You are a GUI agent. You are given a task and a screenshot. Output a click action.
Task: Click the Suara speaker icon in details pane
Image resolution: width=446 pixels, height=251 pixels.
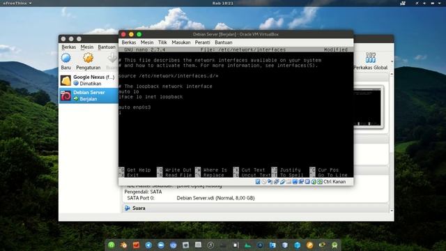pos(127,208)
